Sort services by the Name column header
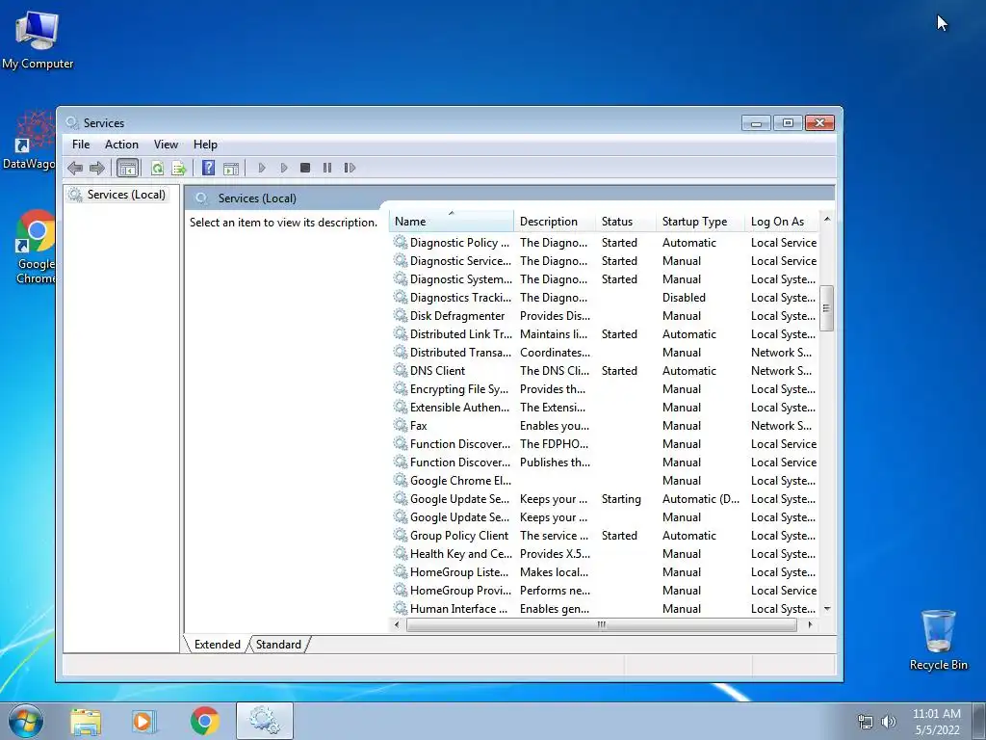Screen dimensions: 986x740 point(451,221)
